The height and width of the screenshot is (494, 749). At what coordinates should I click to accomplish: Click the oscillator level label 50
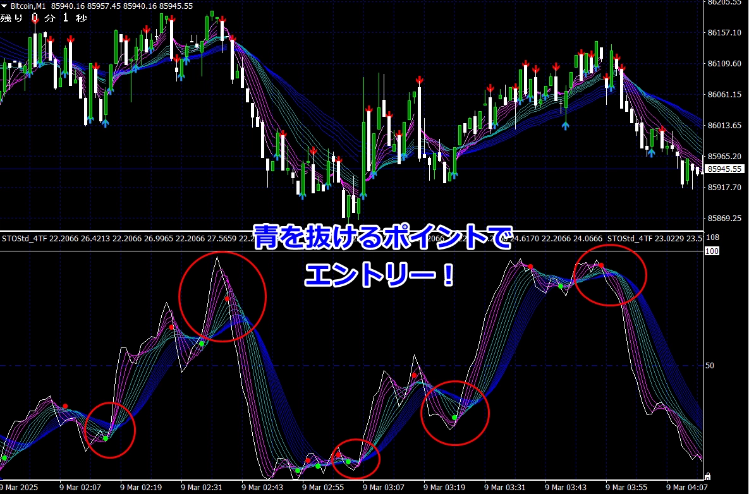[x=710, y=366]
